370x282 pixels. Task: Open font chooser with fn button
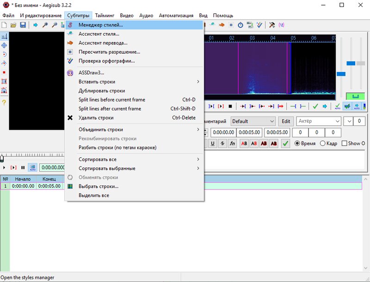tap(232, 144)
